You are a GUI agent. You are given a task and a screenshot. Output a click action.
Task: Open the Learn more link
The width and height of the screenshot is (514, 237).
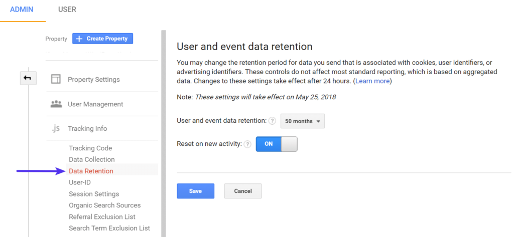click(x=372, y=81)
